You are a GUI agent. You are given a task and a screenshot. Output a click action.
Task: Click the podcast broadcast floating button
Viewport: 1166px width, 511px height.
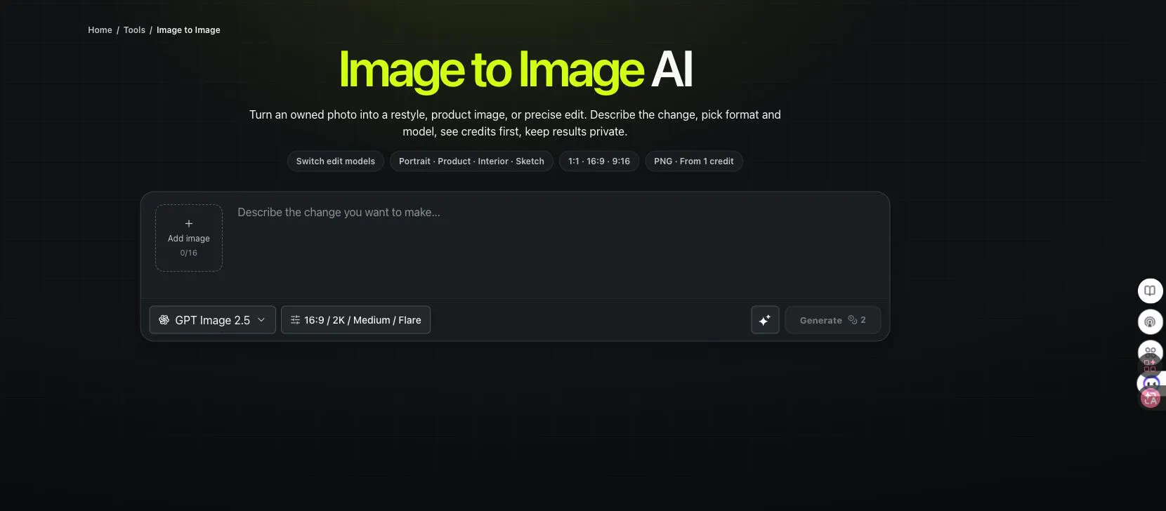[1150, 322]
